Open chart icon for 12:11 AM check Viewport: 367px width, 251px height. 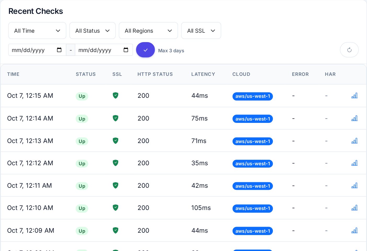(x=354, y=186)
